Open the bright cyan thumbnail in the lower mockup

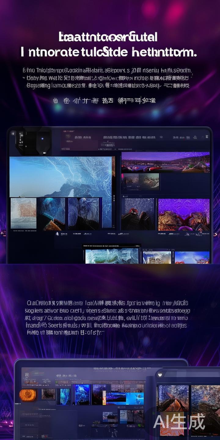tap(134, 398)
